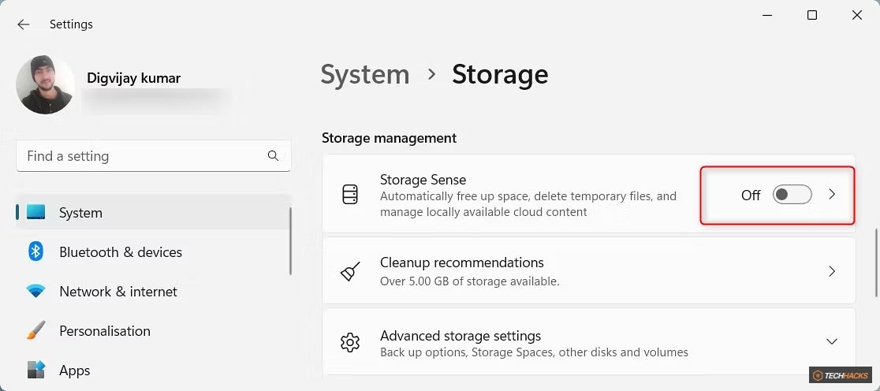Go to Network & internet section
Viewport: 880px width, 391px height.
(118, 292)
